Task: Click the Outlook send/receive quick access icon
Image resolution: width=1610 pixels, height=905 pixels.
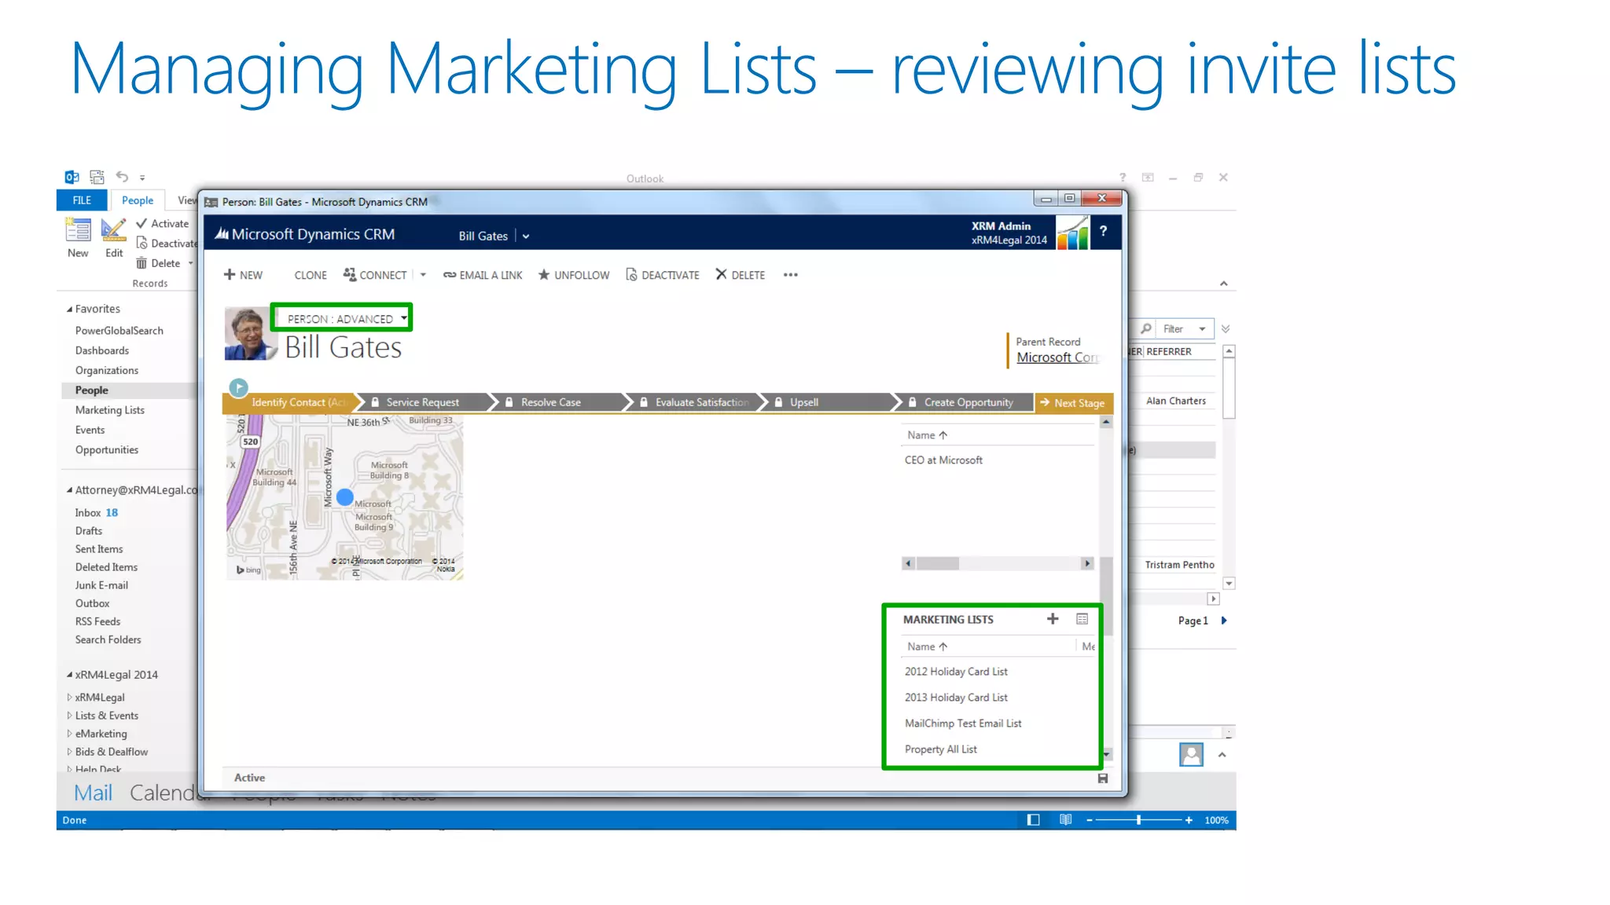Action: click(97, 177)
